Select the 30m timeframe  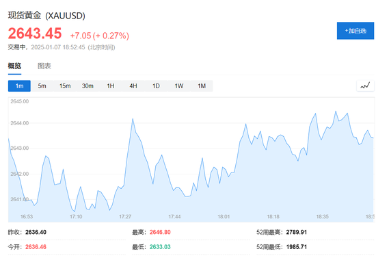coord(88,86)
